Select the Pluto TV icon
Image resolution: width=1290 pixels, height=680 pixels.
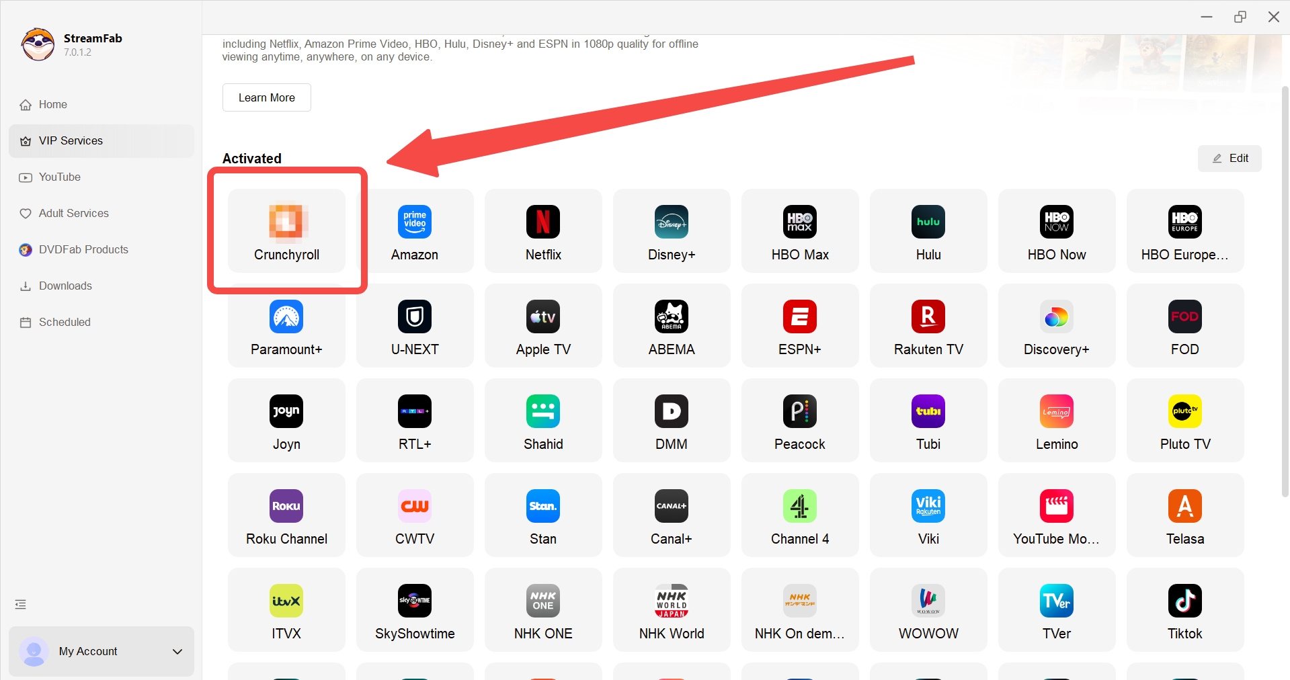(x=1184, y=421)
